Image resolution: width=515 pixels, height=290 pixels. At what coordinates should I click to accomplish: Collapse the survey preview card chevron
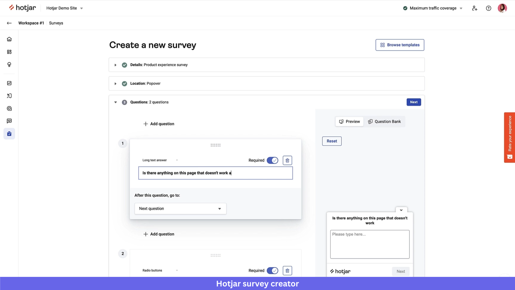(401, 210)
